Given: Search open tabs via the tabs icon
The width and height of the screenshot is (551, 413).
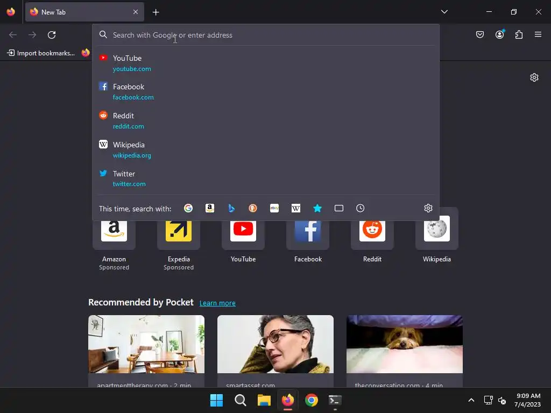Looking at the screenshot, I should 339,208.
